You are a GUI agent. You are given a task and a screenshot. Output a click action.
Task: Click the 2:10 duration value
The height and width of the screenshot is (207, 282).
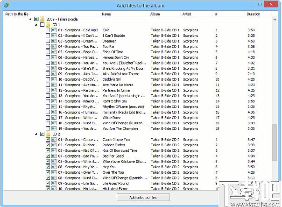click(251, 74)
